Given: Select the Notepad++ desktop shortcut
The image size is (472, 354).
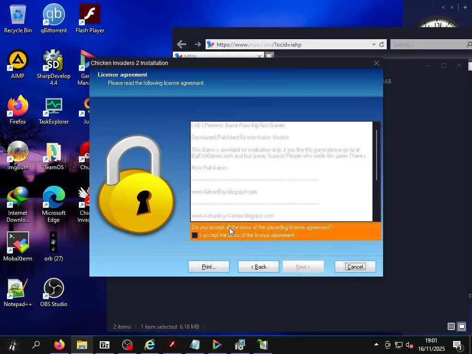Looking at the screenshot, I should pyautogui.click(x=18, y=292).
